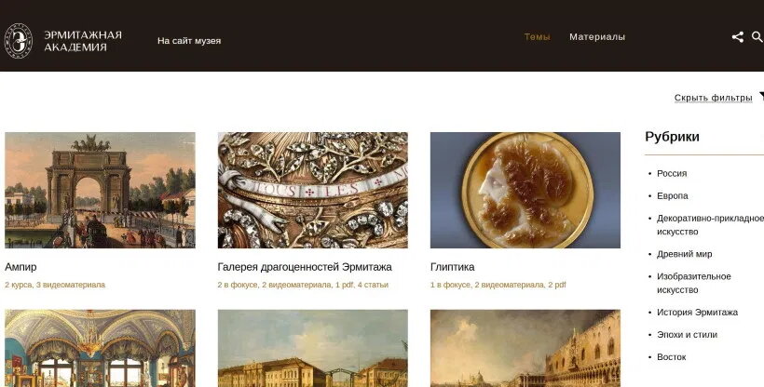Open the jewelled treasure gallery thumbnail
764x387 pixels.
pos(313,191)
